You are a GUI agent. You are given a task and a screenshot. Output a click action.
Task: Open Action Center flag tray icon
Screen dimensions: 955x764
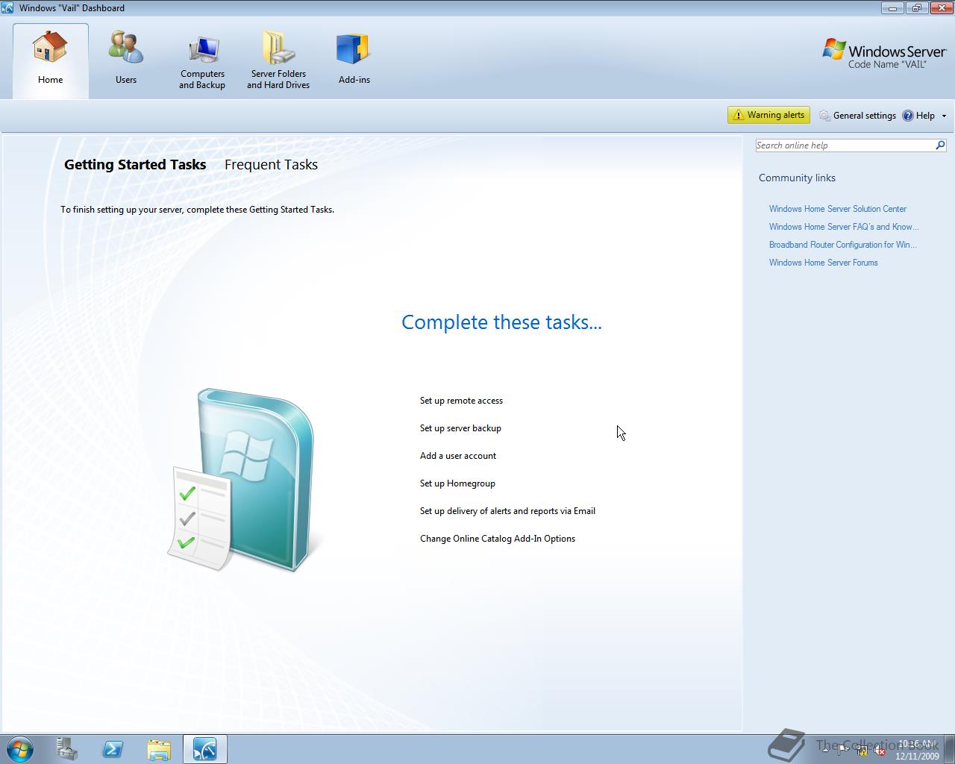point(843,751)
